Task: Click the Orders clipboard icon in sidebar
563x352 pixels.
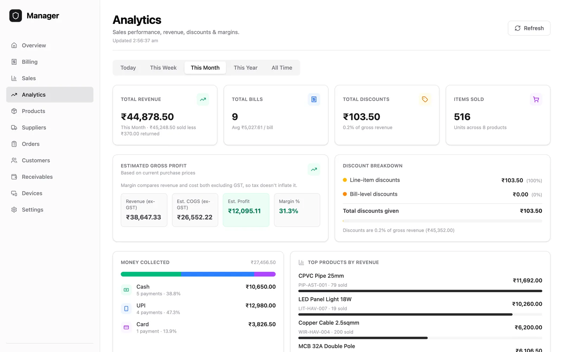Action: pos(14,144)
